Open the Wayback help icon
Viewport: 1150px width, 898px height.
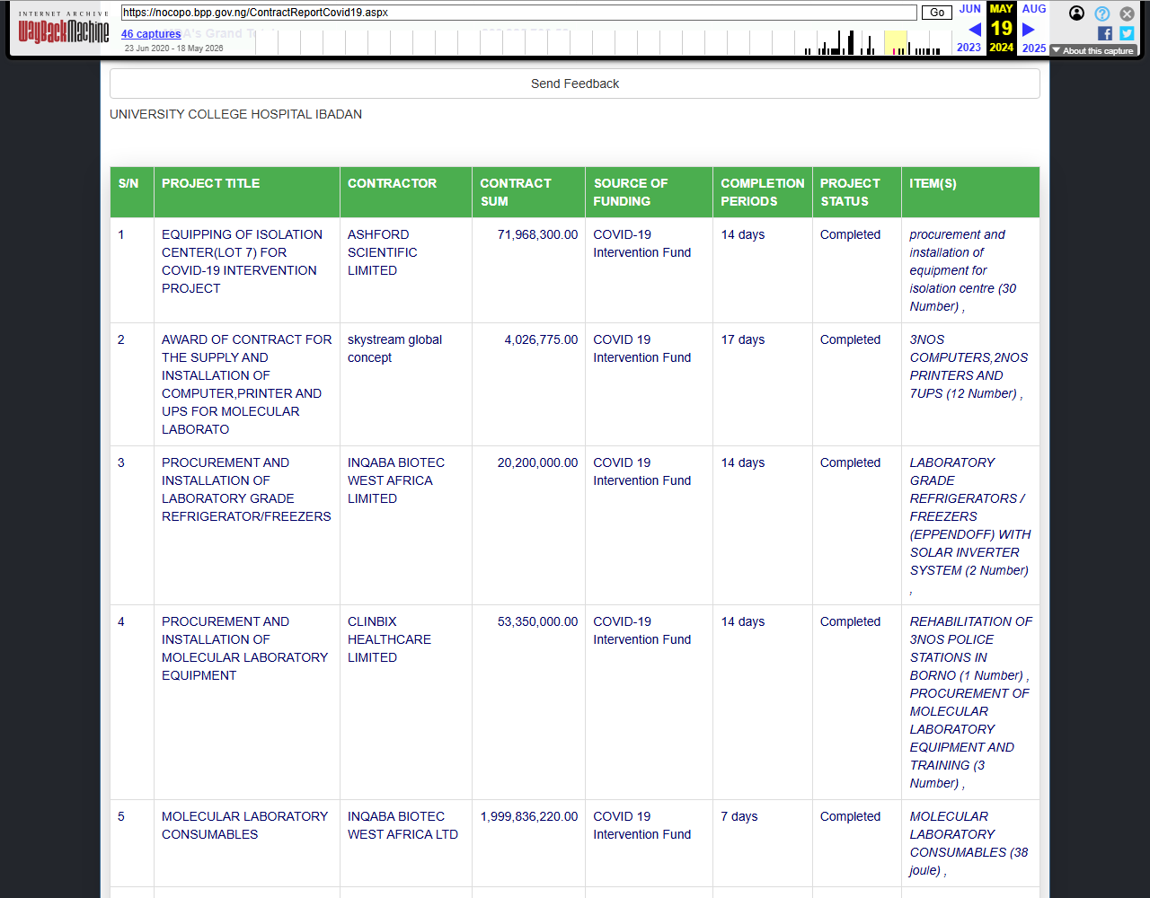[1102, 13]
